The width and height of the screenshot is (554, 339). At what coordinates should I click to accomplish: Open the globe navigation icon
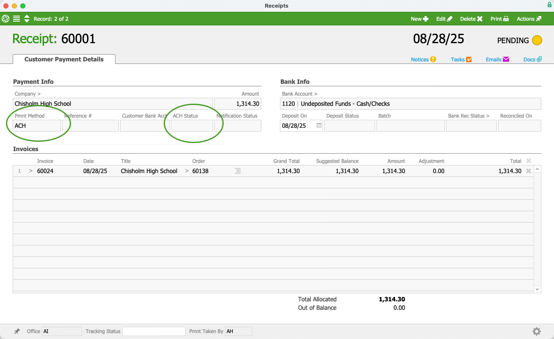point(5,19)
